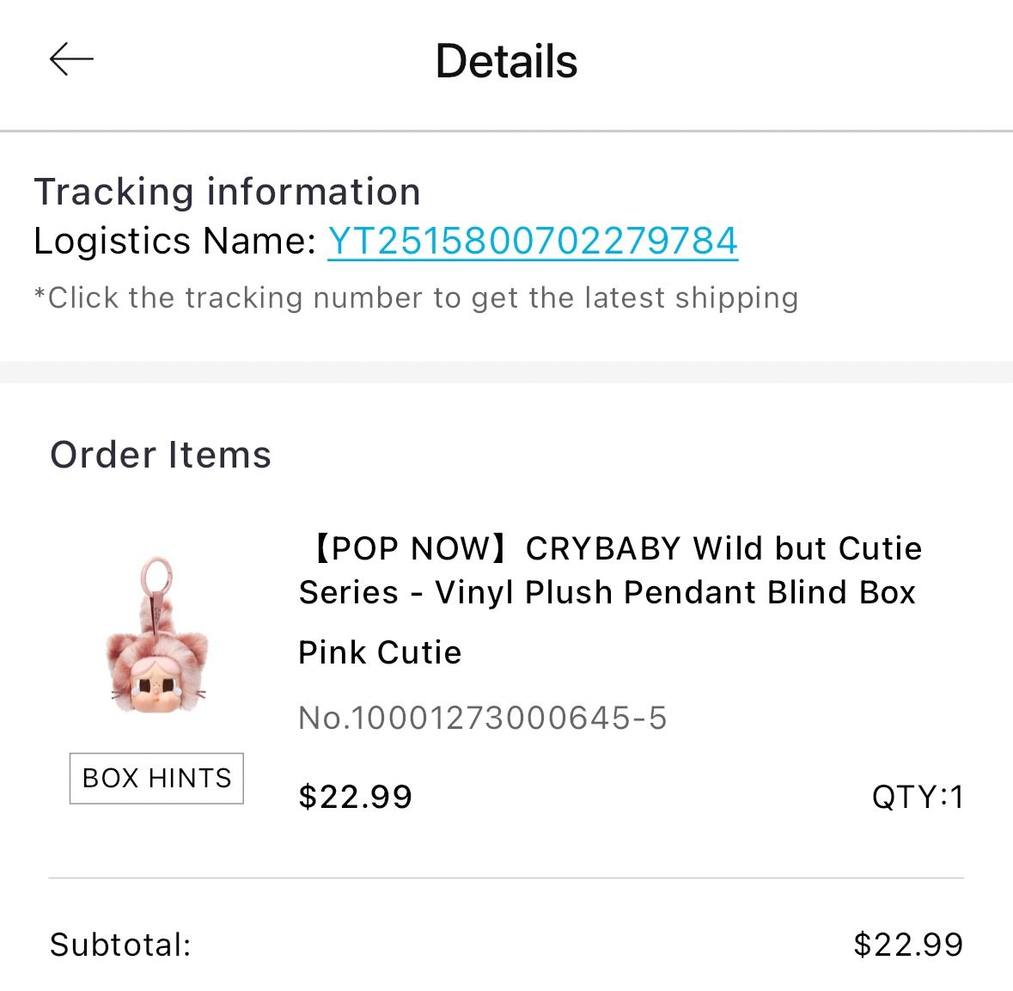Tap the Tracking information heading
Image resolution: width=1013 pixels, height=991 pixels.
(227, 192)
